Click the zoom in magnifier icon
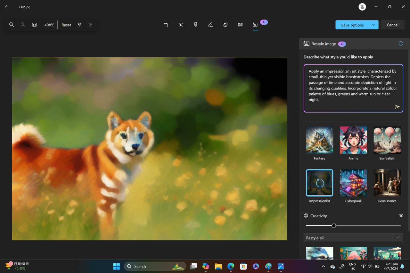 tap(12, 25)
